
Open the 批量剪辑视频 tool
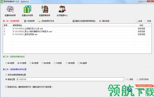pyautogui.click(x=44, y=11)
